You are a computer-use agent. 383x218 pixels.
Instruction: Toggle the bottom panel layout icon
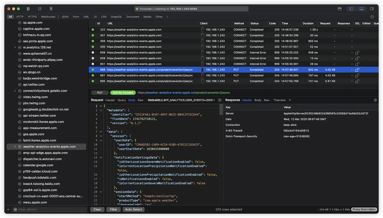coord(361,9)
